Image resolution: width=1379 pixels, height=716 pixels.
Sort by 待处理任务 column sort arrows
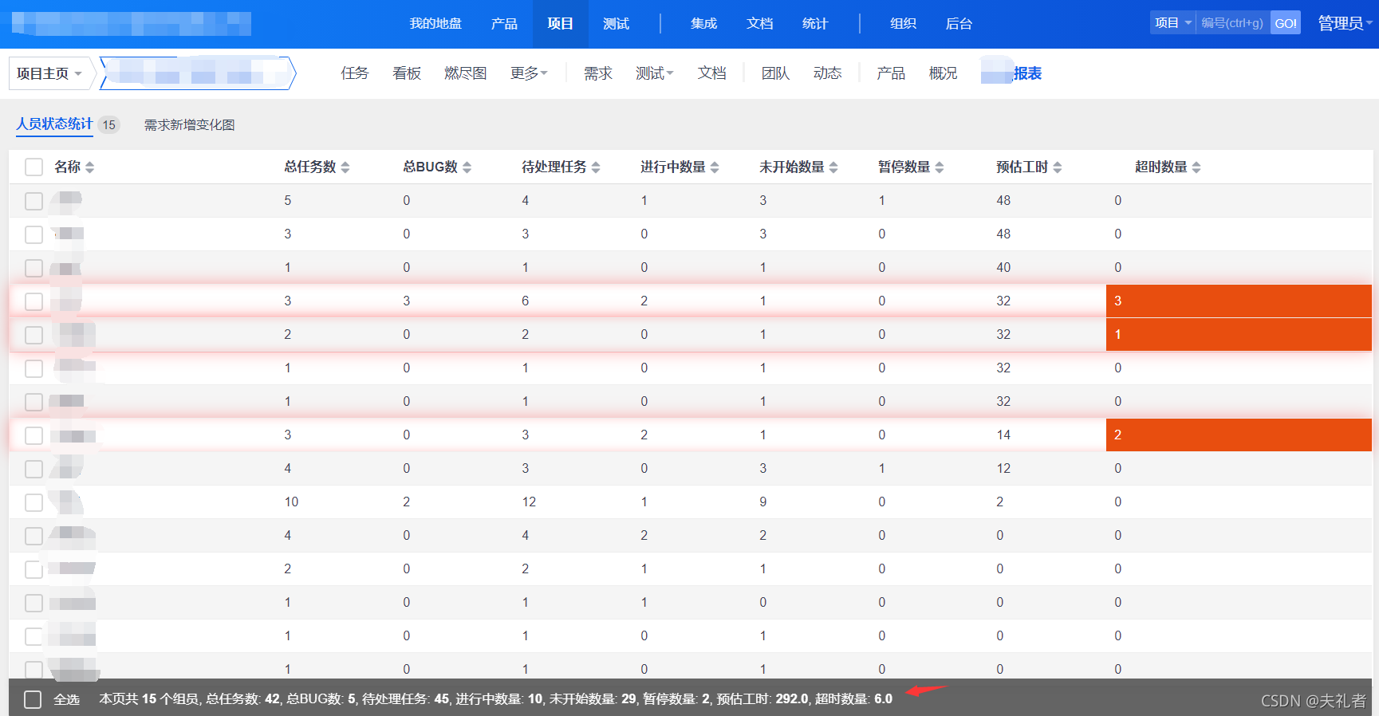pos(596,167)
